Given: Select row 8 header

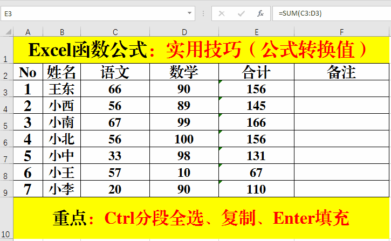Looking at the screenshot, I should (x=6, y=172).
